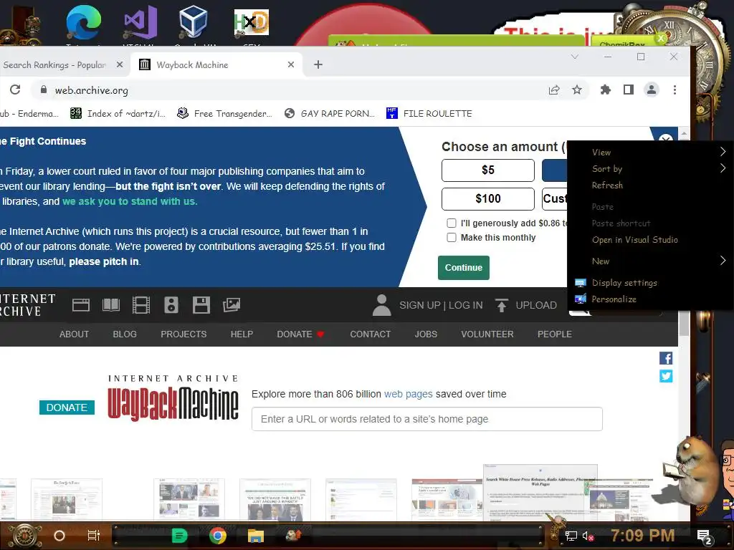Open the Index of ~dartz bookmark
The image size is (734, 550).
(118, 113)
